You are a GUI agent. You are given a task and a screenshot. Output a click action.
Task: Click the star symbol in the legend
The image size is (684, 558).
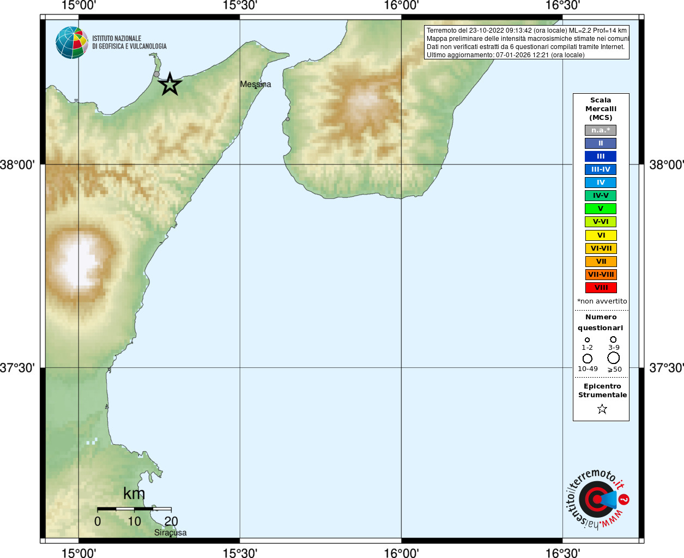coord(602,409)
